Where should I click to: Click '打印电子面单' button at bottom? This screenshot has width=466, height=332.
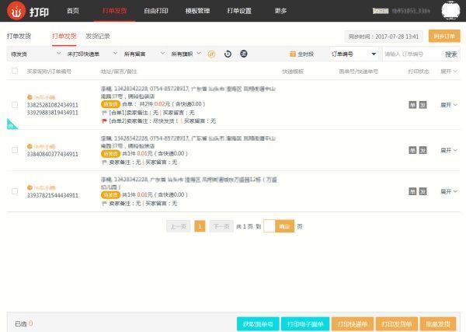(305, 323)
